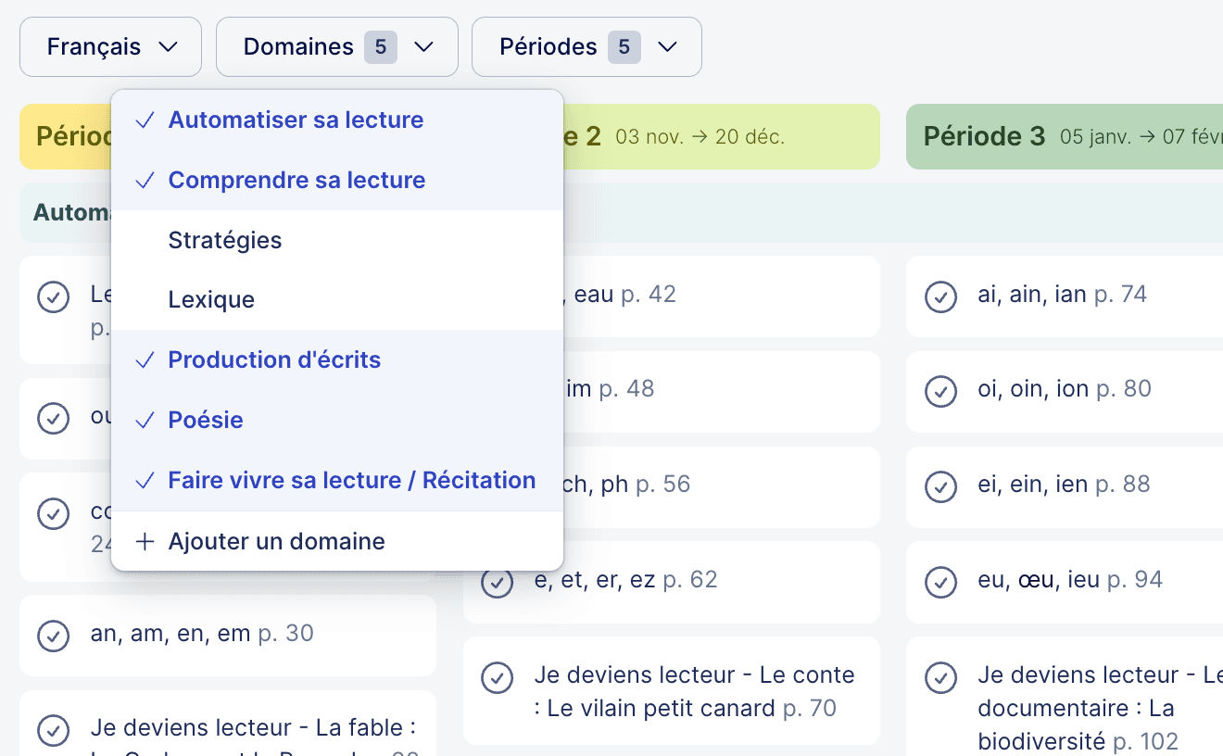Mark "Le vilain petit canard" lesson done
The image size is (1223, 756).
coord(498,677)
